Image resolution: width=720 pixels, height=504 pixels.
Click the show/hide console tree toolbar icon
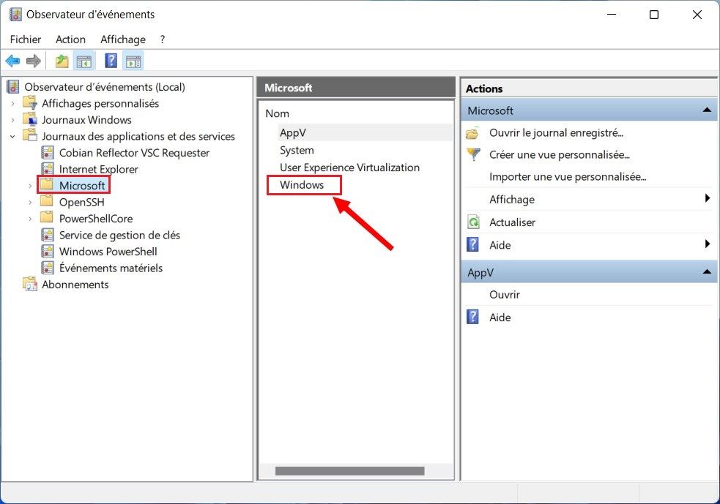pos(85,61)
